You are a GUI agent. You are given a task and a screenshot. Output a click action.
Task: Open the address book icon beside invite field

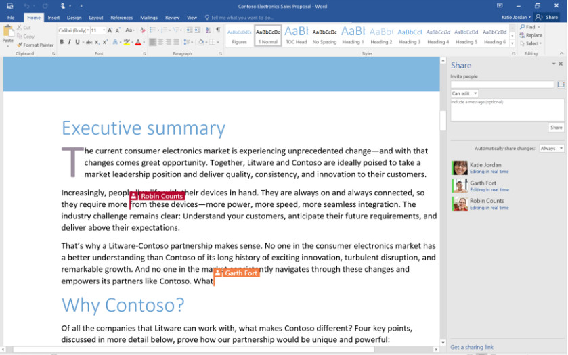(561, 85)
